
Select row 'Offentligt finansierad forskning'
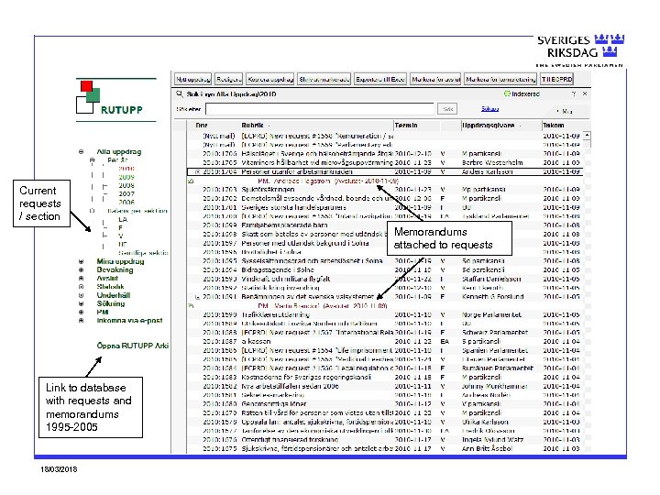coord(383,439)
